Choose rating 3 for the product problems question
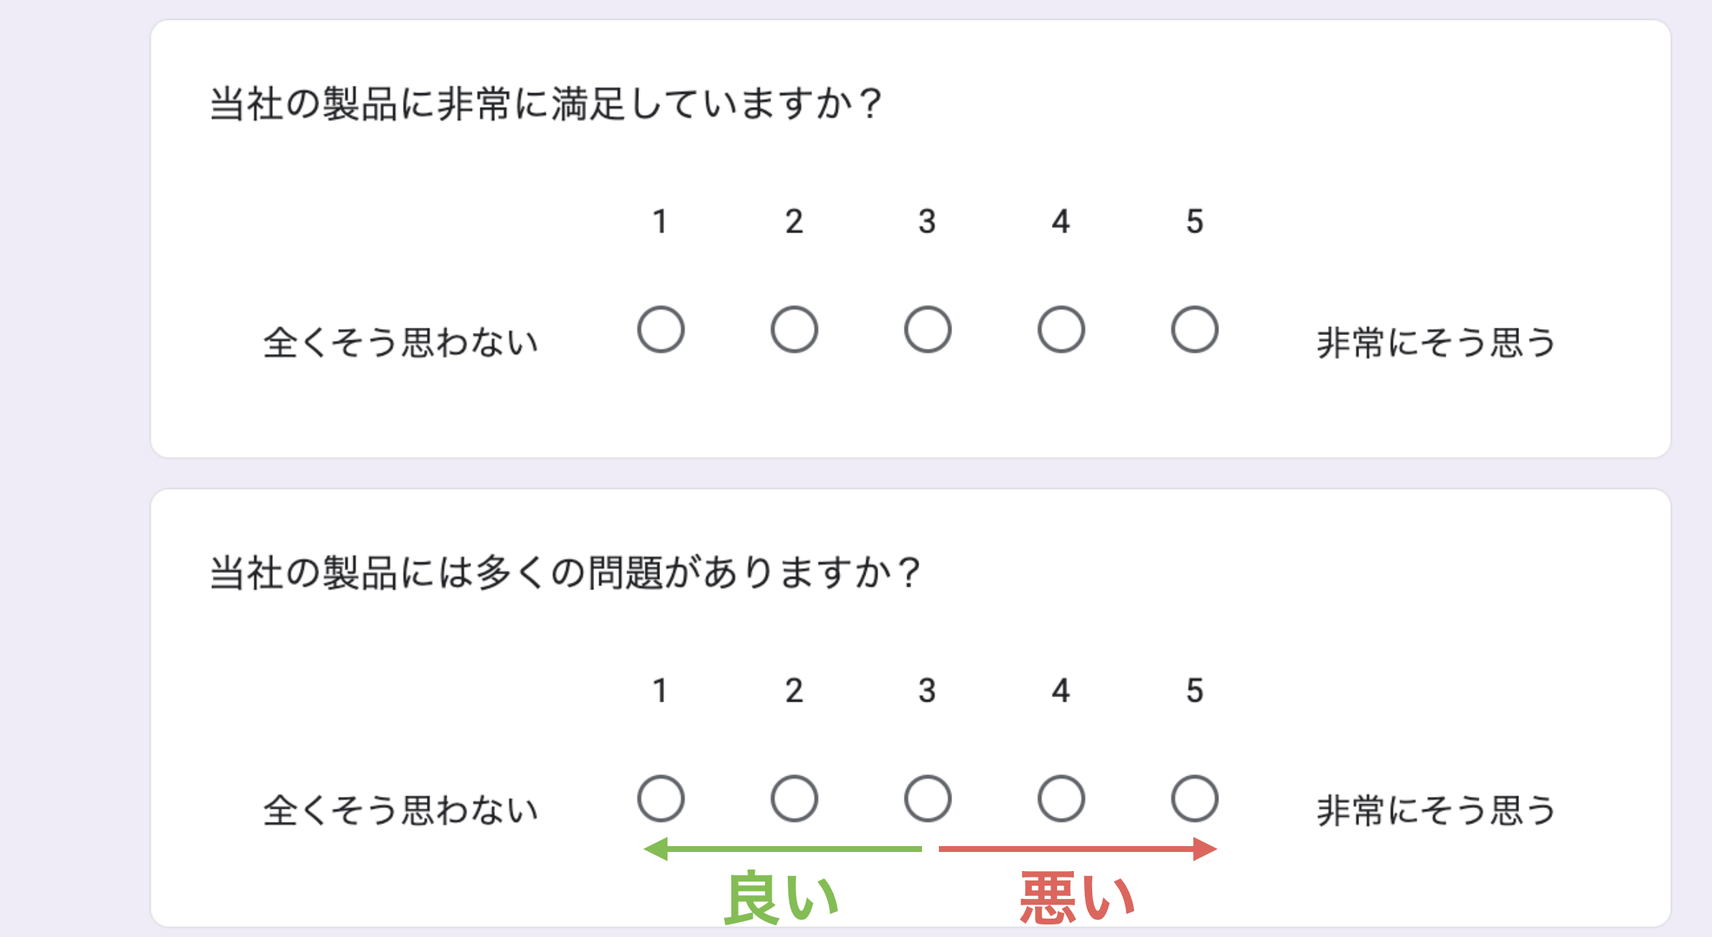 coord(928,798)
